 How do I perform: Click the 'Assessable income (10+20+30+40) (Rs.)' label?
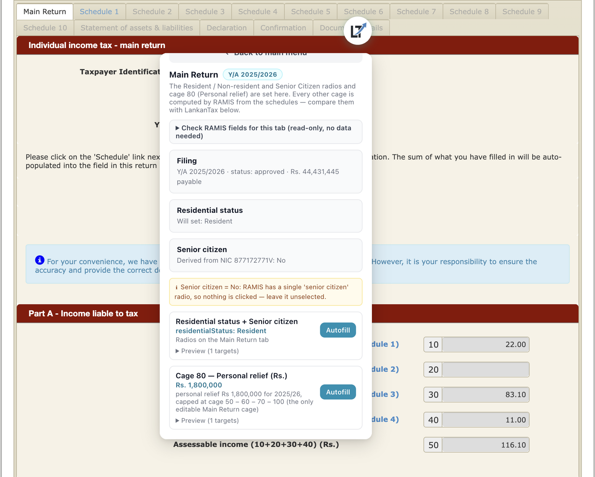click(256, 444)
